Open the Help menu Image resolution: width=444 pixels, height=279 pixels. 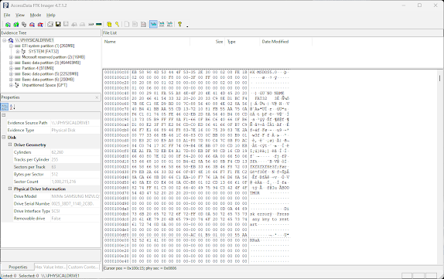pyautogui.click(x=51, y=15)
